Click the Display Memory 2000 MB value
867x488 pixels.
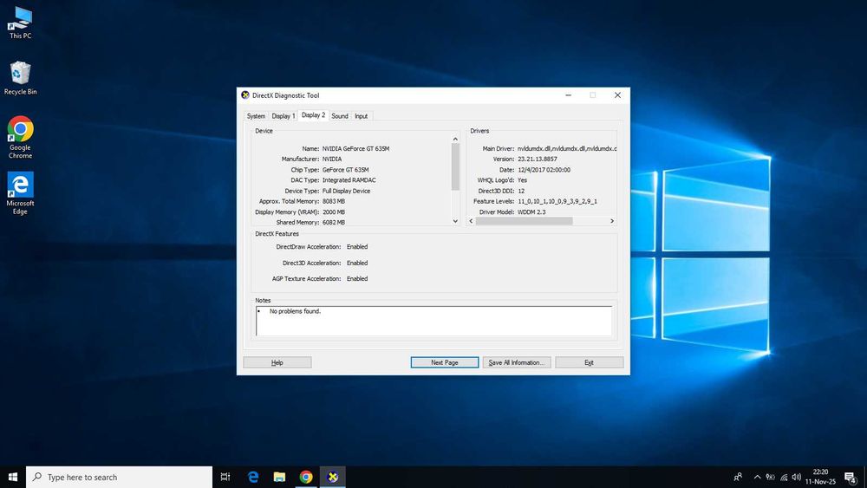334,212
